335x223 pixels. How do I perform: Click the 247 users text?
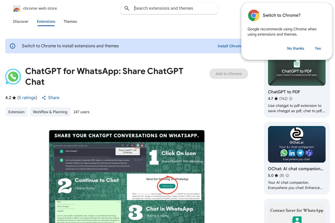[81, 112]
